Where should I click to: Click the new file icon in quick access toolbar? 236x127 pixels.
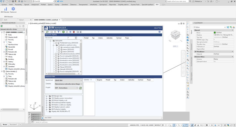[x=7, y=1]
